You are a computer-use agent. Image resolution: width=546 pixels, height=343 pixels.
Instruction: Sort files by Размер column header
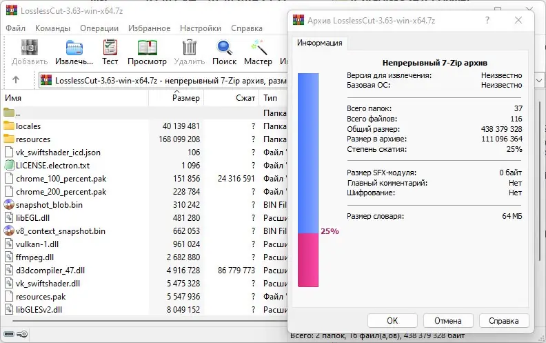coord(176,98)
